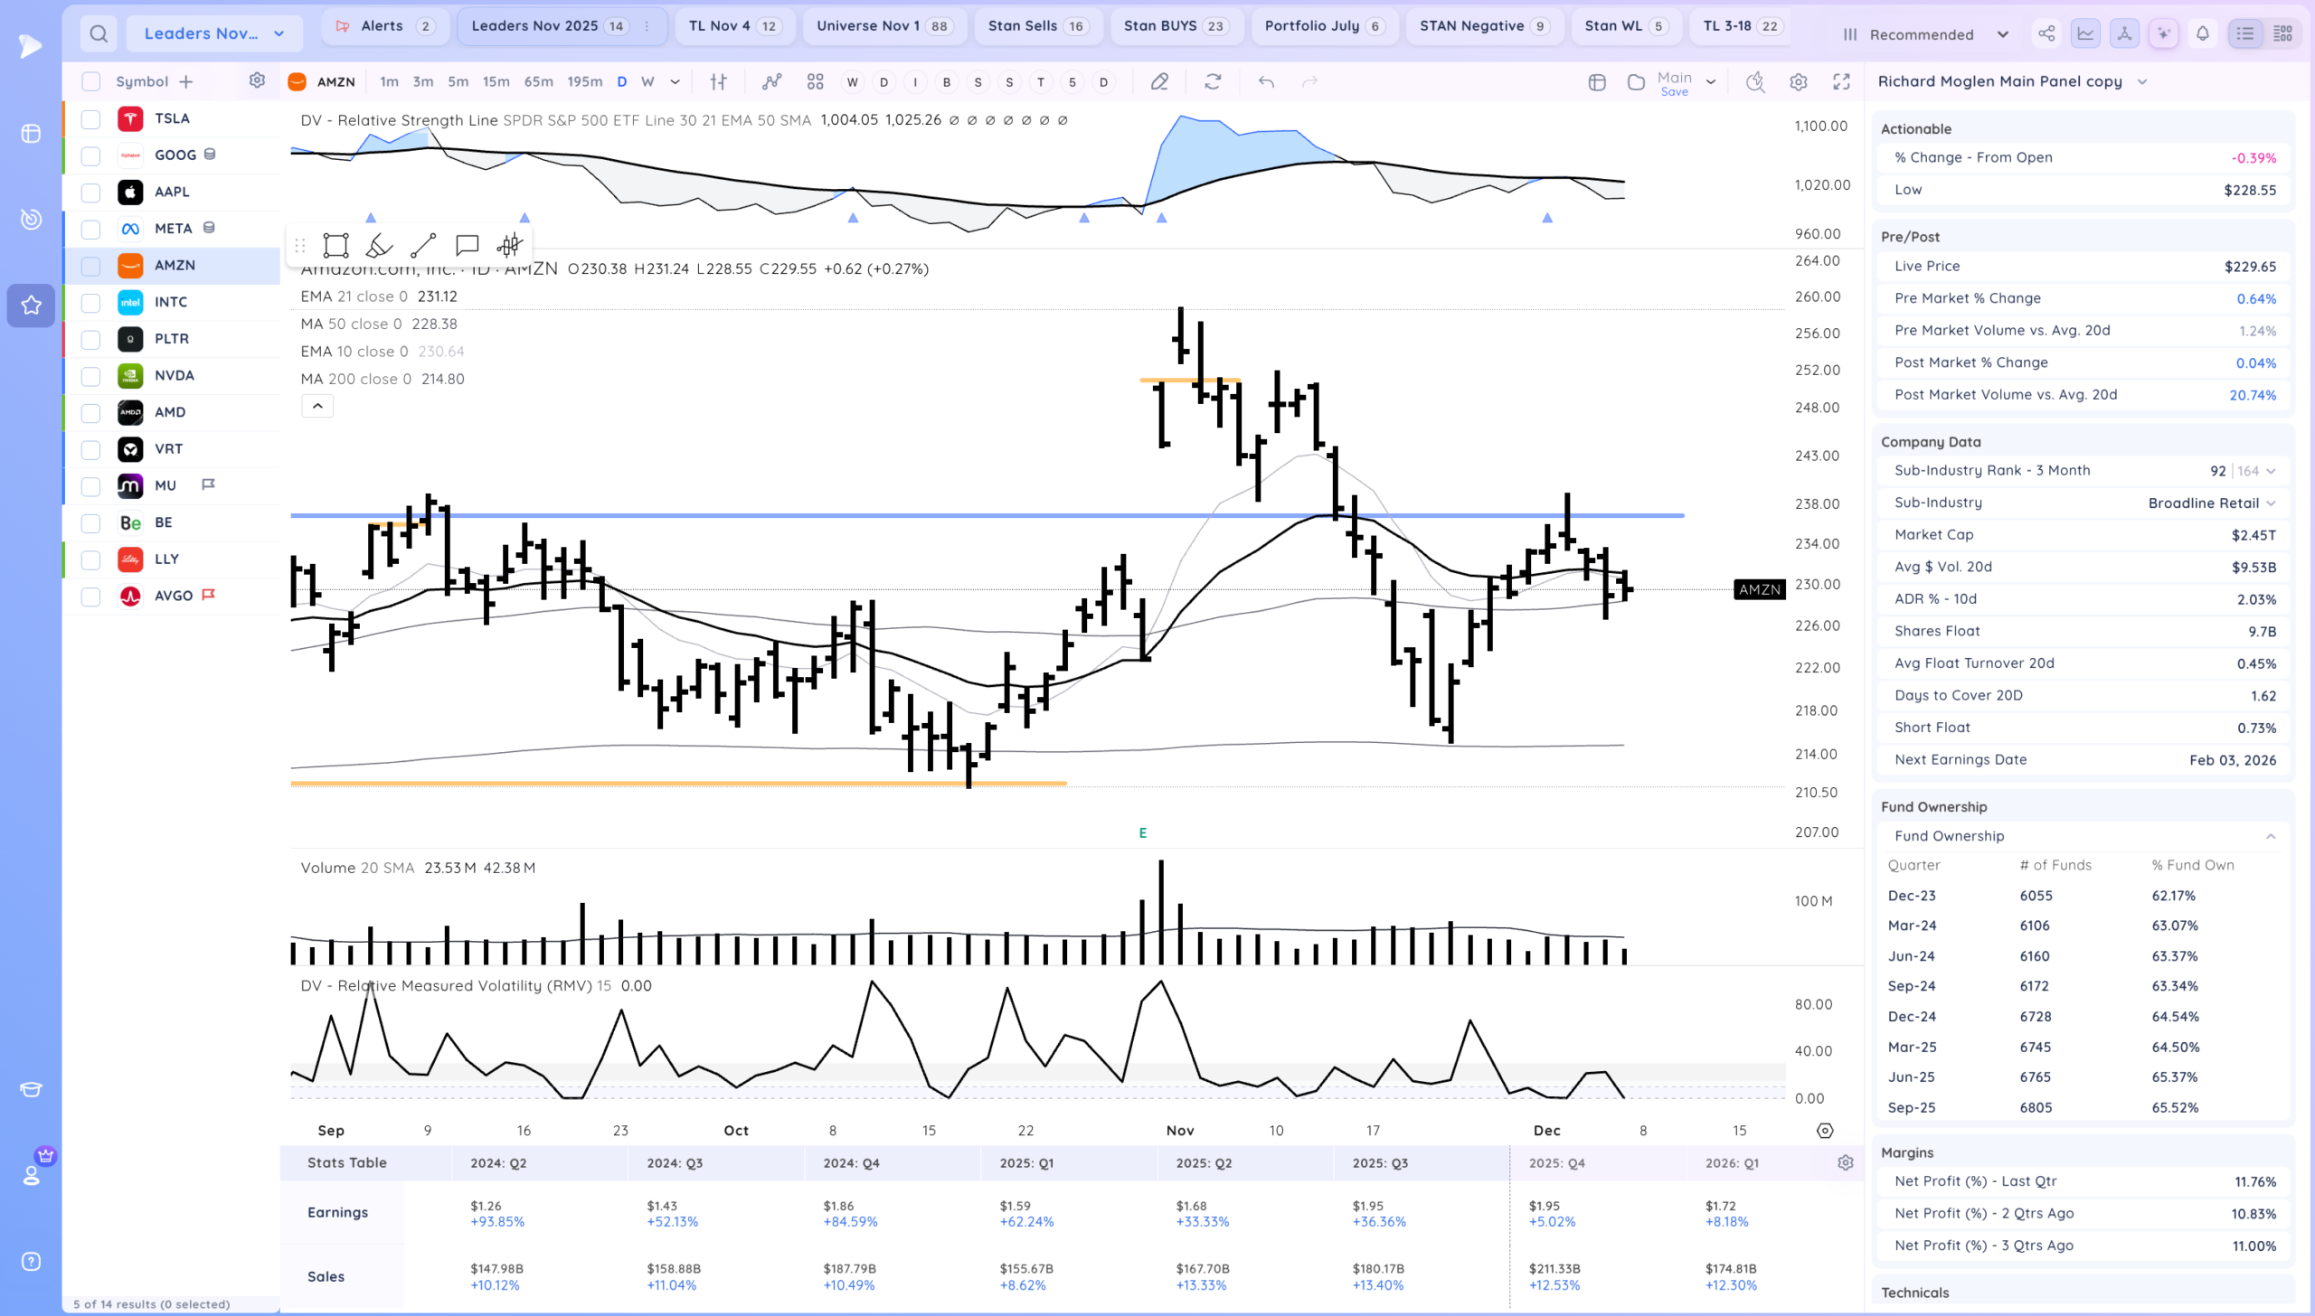Click the Save layout link
This screenshot has height=1316, width=2315.
coord(1674,92)
